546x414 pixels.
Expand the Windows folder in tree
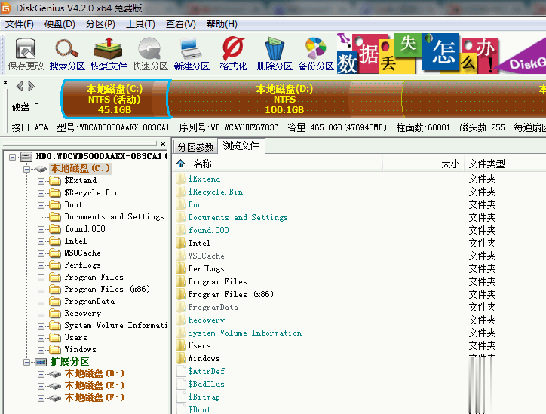pyautogui.click(x=41, y=351)
